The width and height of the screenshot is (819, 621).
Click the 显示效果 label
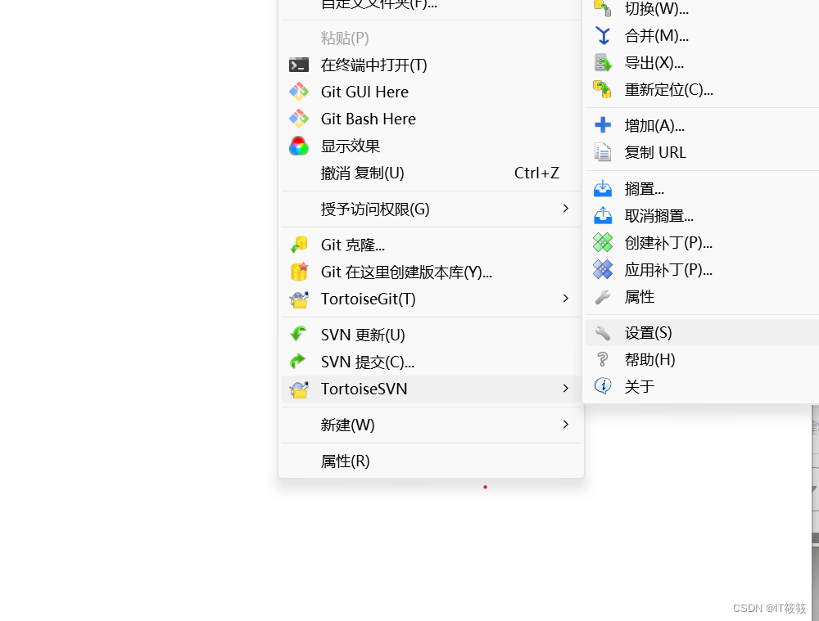point(351,146)
